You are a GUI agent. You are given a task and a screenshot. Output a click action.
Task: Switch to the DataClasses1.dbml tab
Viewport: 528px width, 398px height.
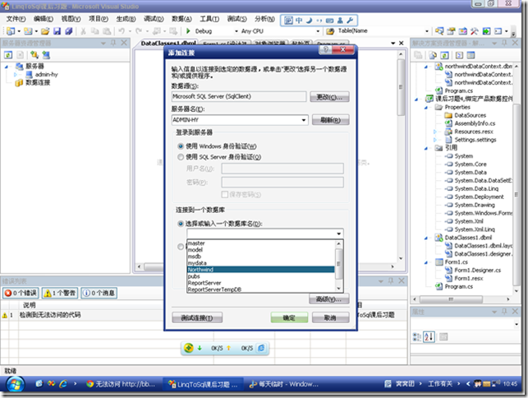[168, 44]
